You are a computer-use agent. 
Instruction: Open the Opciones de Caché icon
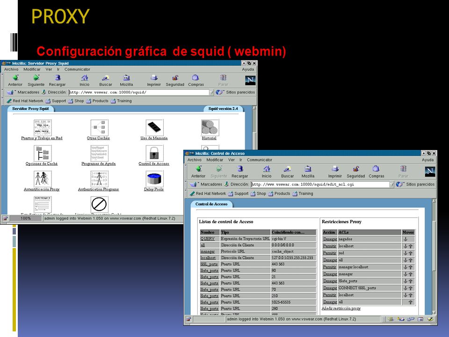43,154
